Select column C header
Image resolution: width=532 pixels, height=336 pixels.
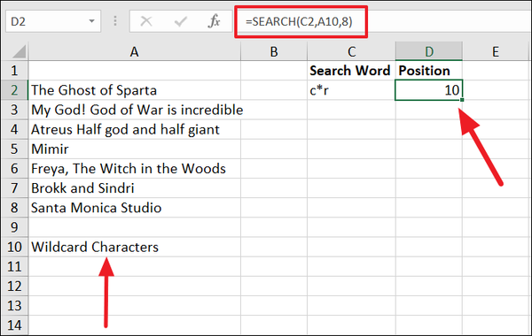click(351, 51)
